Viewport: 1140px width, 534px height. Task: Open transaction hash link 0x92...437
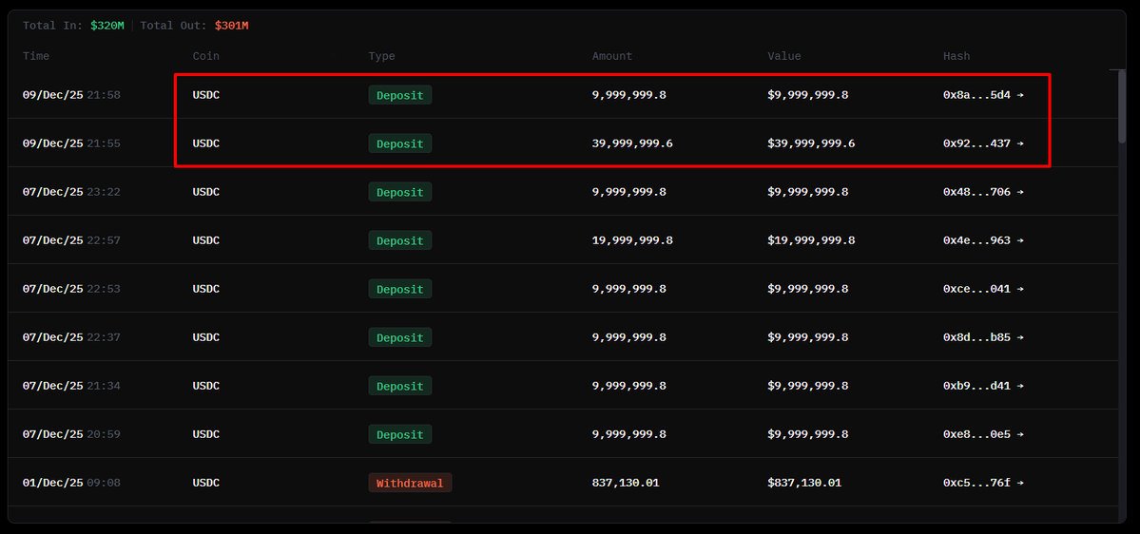point(983,143)
